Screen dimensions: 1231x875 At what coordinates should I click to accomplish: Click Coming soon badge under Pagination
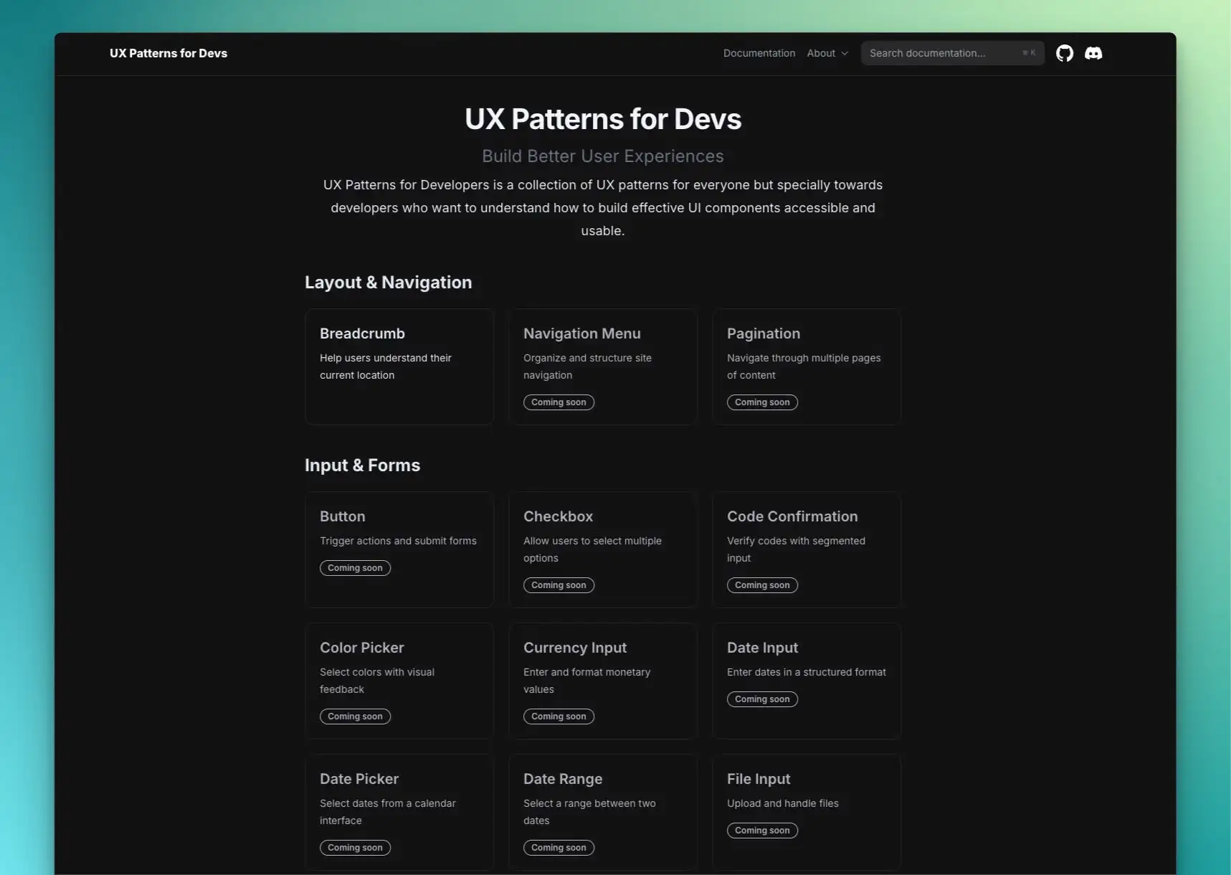[762, 402]
